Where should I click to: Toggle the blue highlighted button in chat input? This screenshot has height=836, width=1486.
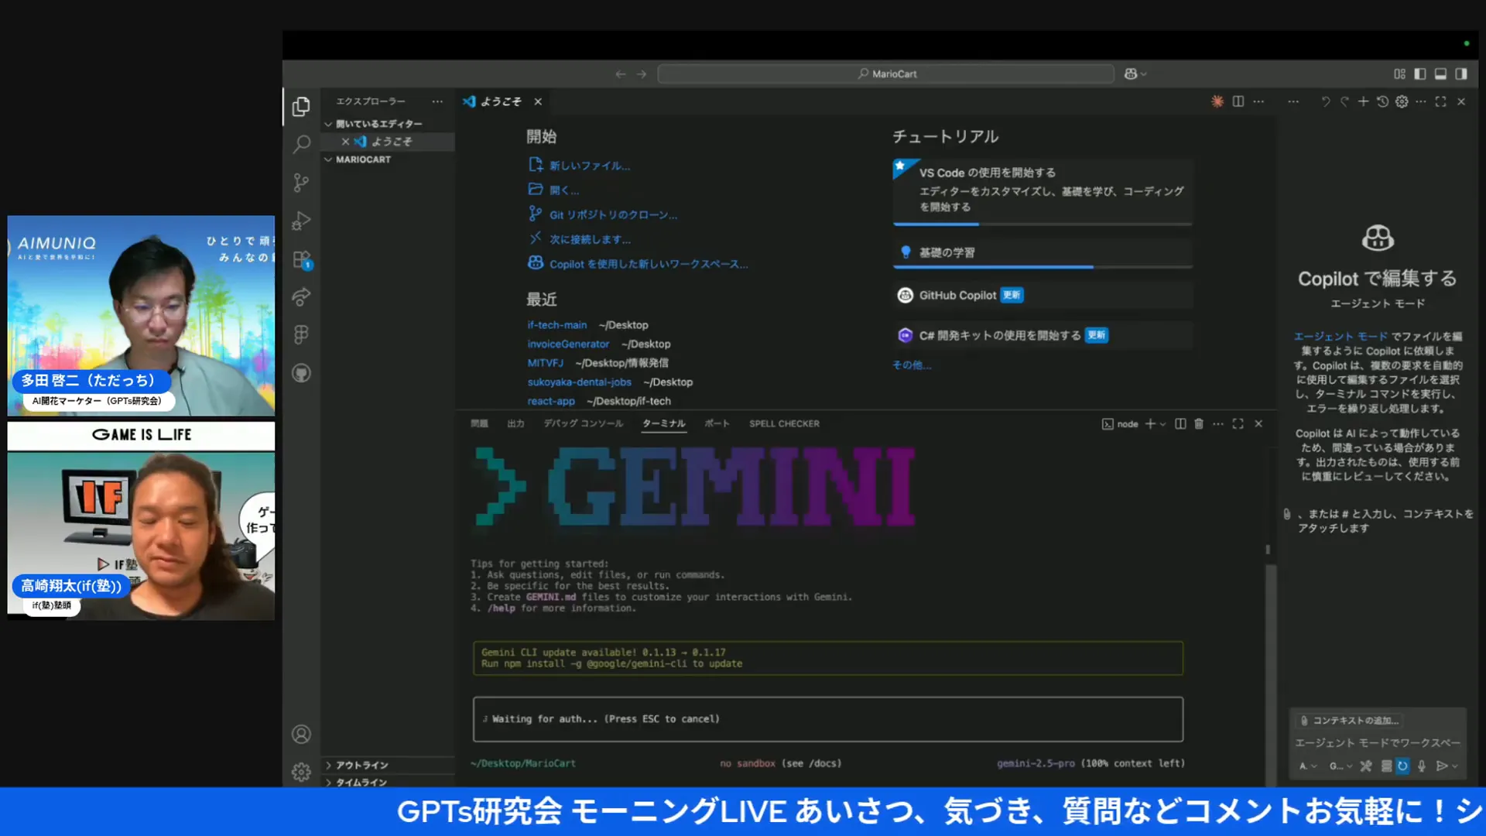[x=1402, y=766]
